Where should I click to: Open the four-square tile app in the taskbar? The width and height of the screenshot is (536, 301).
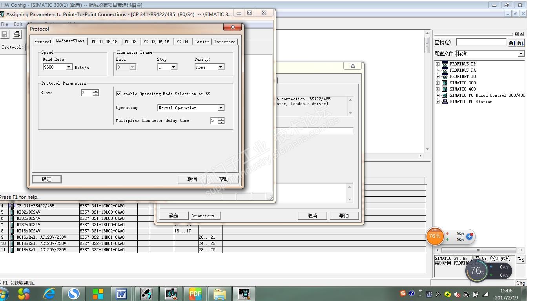coord(98,294)
